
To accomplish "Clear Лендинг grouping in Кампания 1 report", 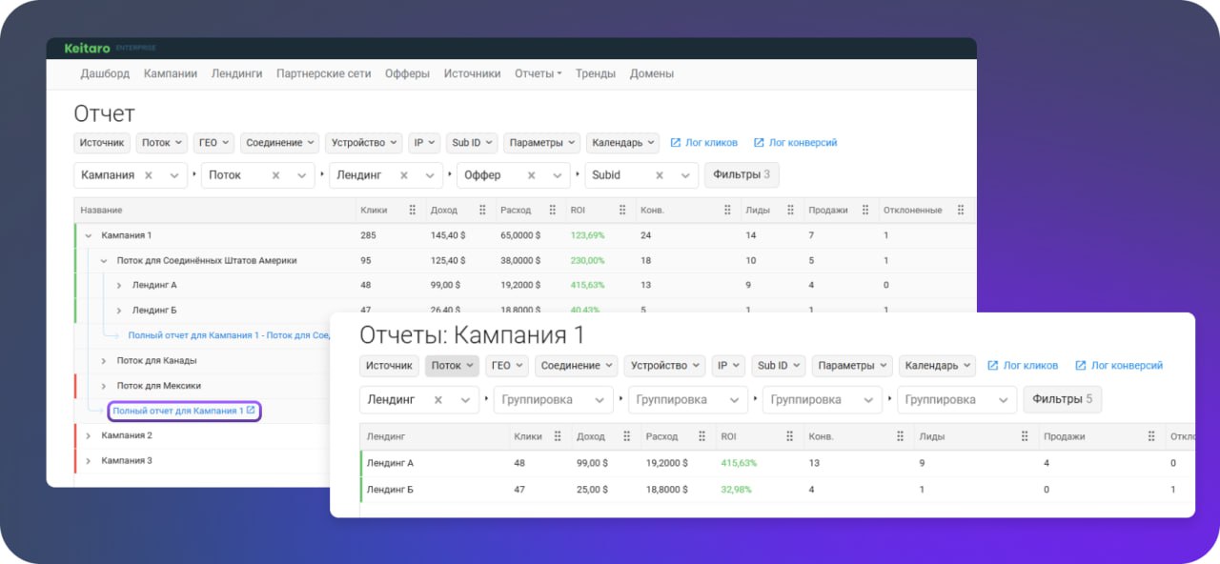I will click(x=439, y=400).
